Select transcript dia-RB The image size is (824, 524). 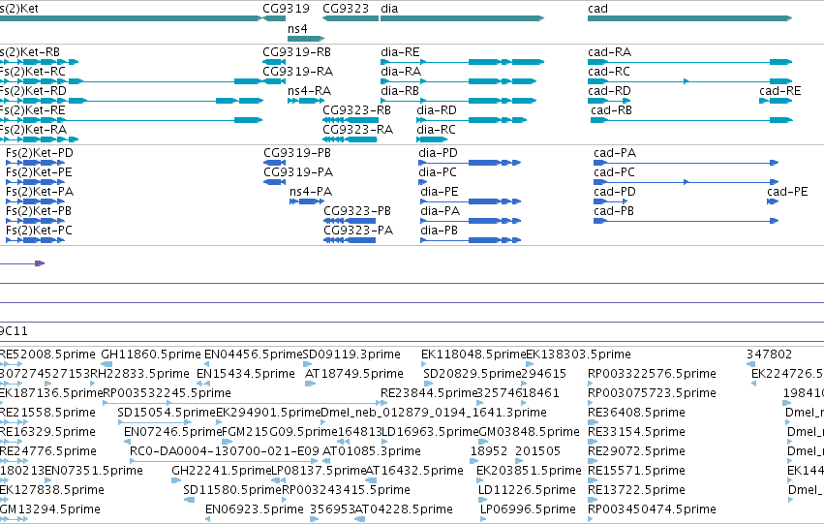point(458,101)
